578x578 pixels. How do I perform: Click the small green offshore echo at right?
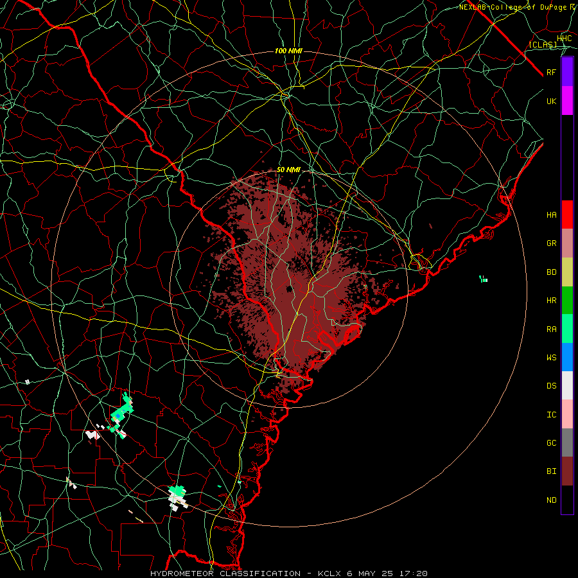pos(483,279)
